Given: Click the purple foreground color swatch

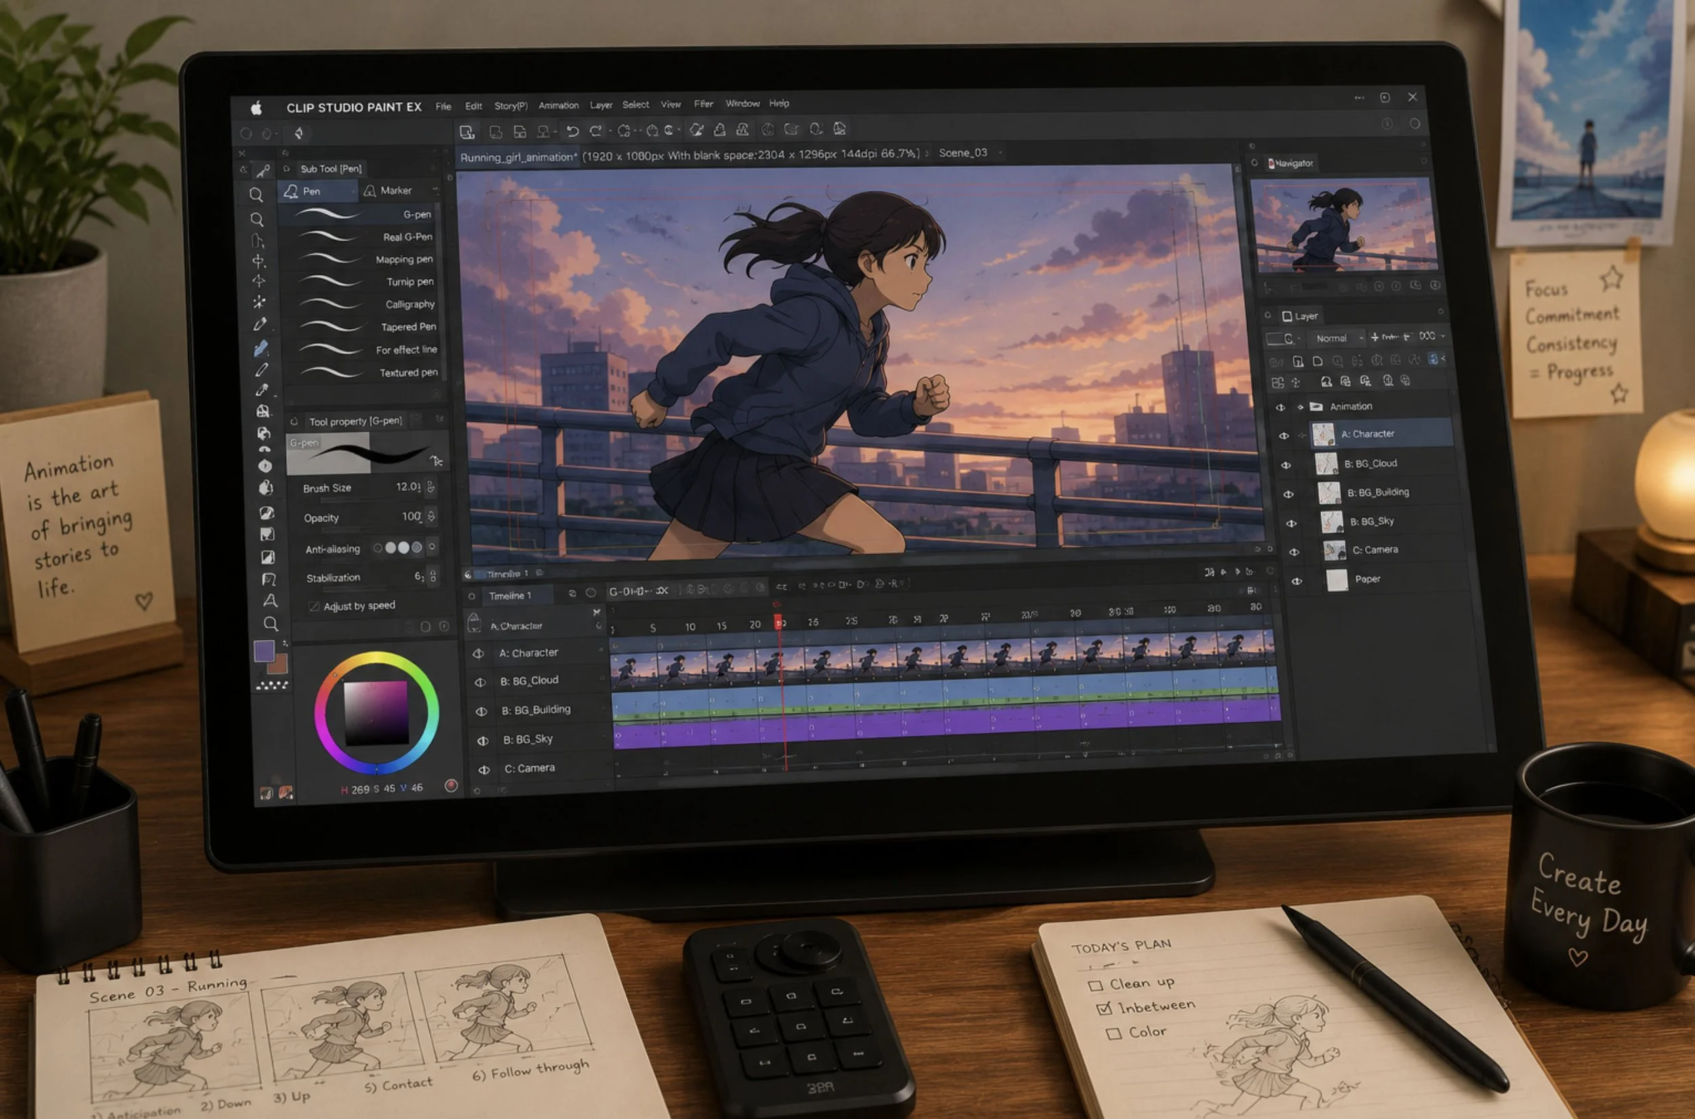Looking at the screenshot, I should tap(264, 651).
